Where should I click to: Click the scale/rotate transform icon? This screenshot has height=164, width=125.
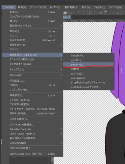(105, 12)
